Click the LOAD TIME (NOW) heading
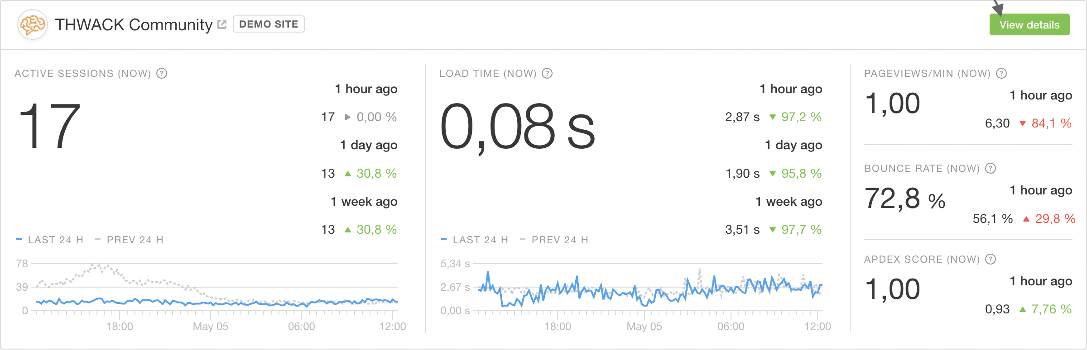 pos(488,73)
